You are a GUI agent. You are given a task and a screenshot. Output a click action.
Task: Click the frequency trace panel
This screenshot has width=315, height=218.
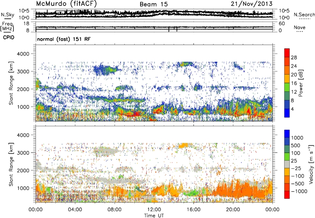coord(154,27)
